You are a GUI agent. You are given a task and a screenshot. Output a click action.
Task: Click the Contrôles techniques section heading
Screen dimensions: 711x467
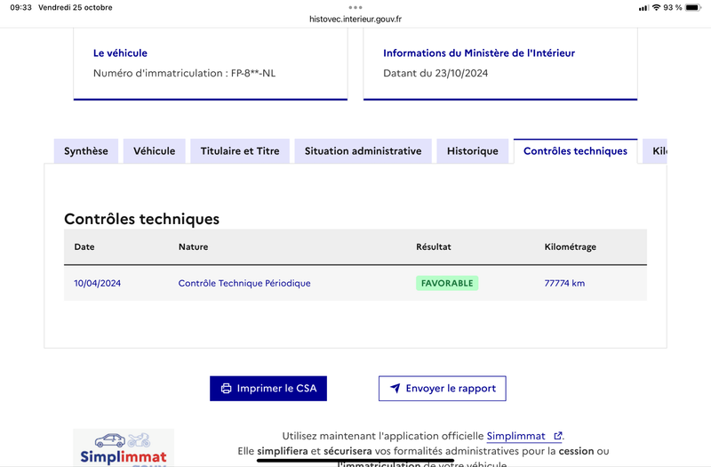tap(142, 219)
